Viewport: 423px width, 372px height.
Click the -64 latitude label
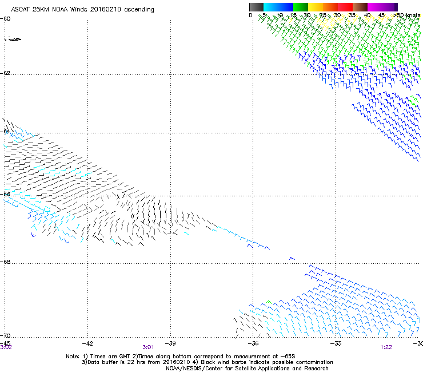click(x=5, y=132)
